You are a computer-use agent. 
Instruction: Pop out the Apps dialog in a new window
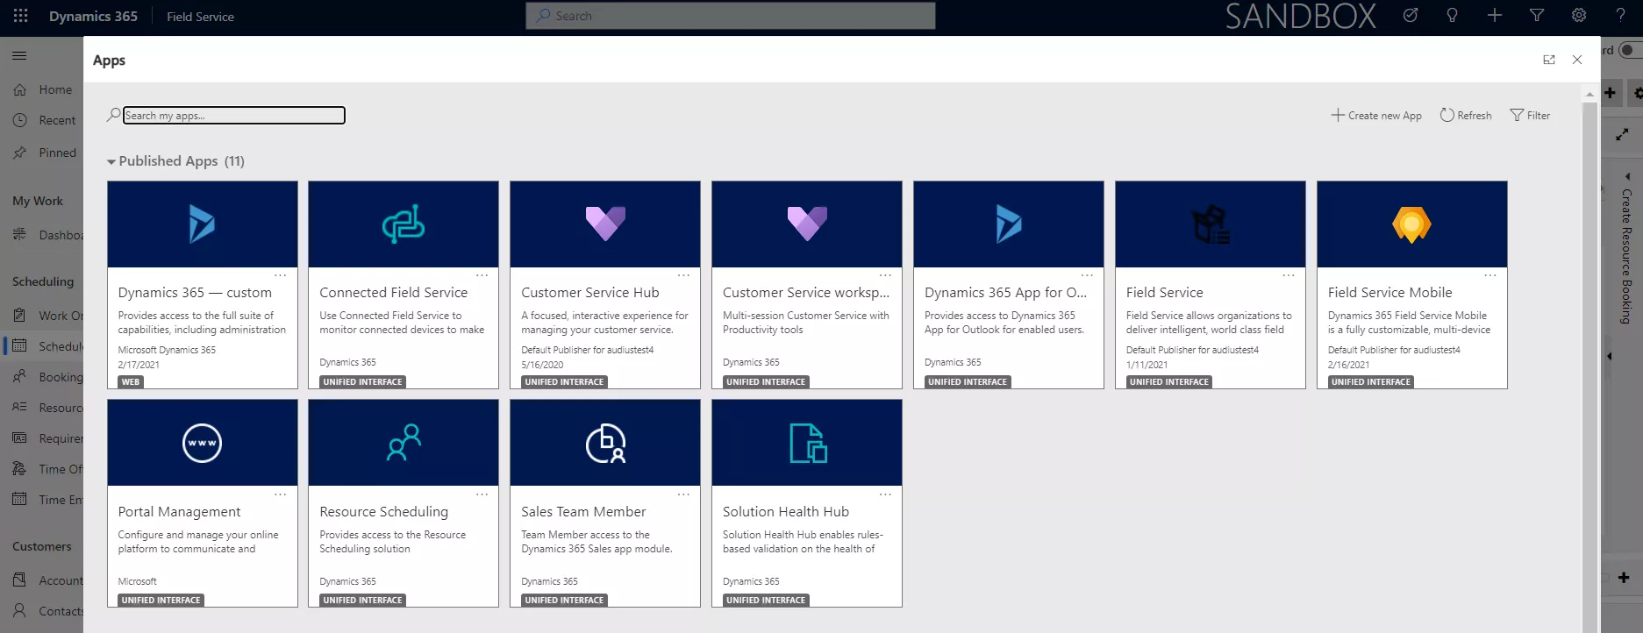click(1549, 60)
